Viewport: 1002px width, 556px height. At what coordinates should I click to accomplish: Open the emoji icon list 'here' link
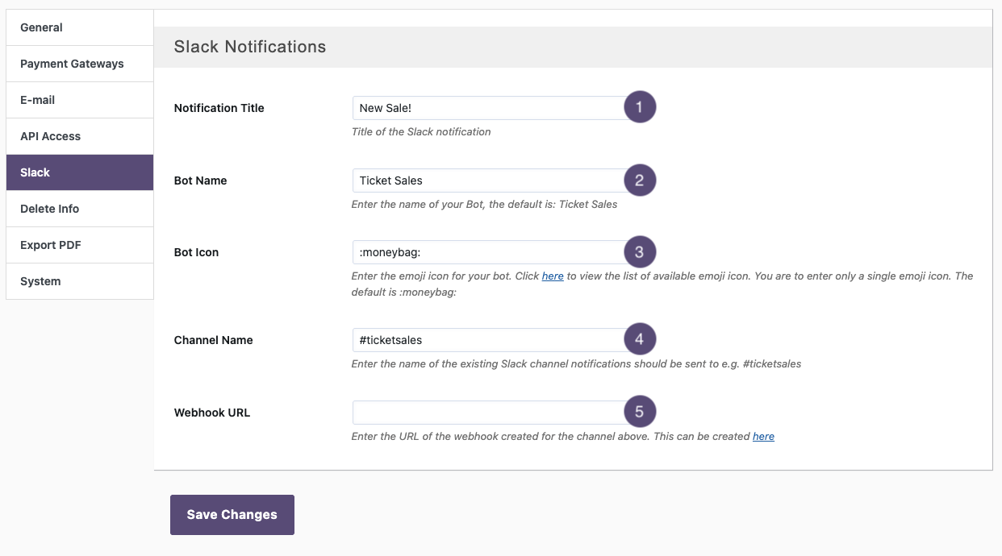(x=553, y=276)
